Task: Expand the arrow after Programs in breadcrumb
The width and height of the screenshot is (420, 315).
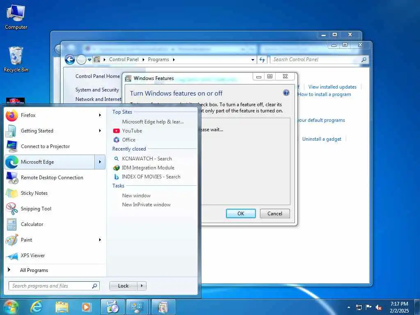Action: [174, 60]
